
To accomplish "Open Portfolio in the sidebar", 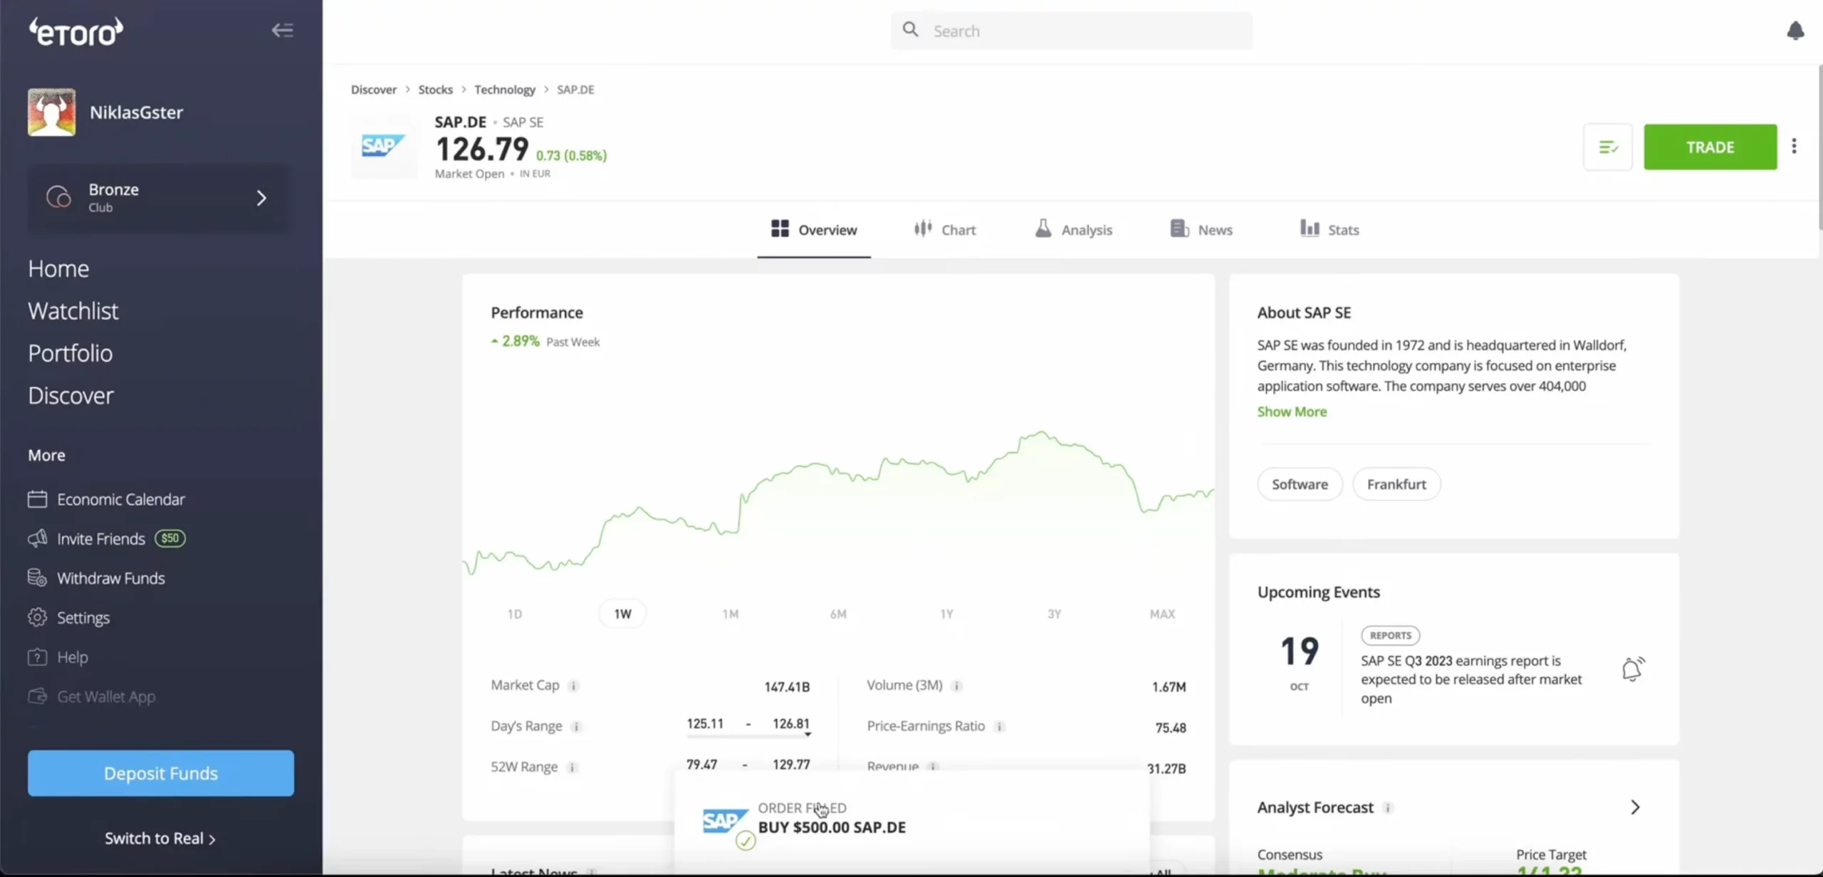I will [x=70, y=353].
